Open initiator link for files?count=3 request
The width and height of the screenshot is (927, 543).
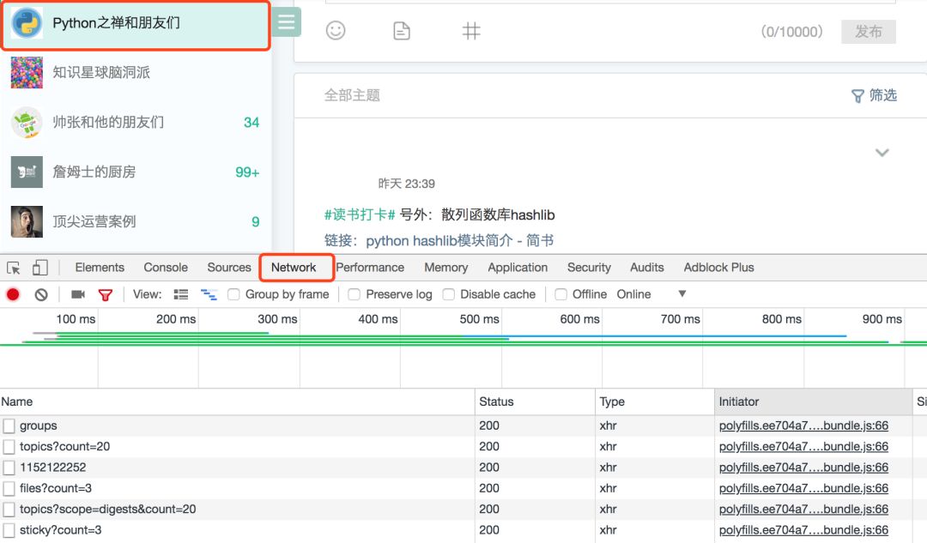click(803, 489)
